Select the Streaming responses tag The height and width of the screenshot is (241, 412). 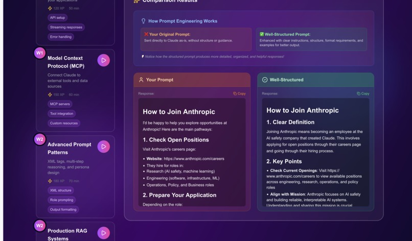click(x=66, y=27)
